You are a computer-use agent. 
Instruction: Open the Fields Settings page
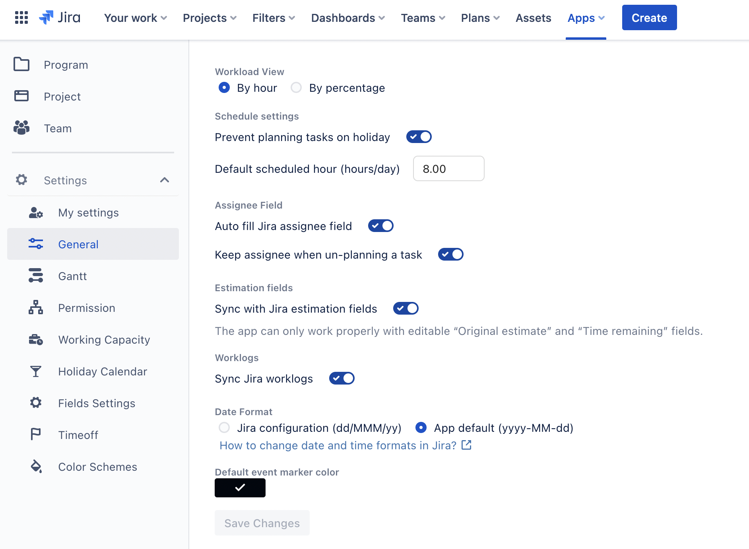(93, 403)
